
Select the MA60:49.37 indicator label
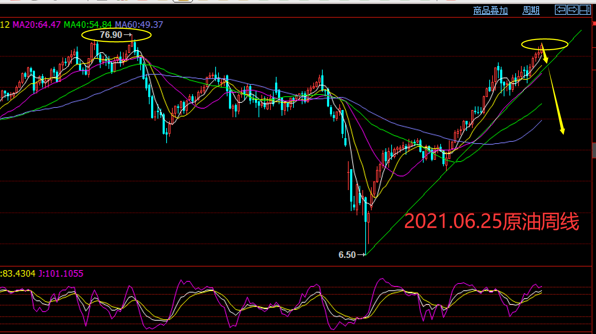[139, 25]
